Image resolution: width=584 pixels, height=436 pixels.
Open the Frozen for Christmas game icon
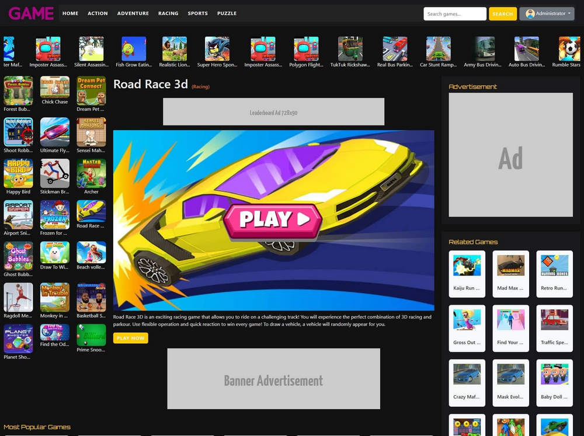click(55, 215)
